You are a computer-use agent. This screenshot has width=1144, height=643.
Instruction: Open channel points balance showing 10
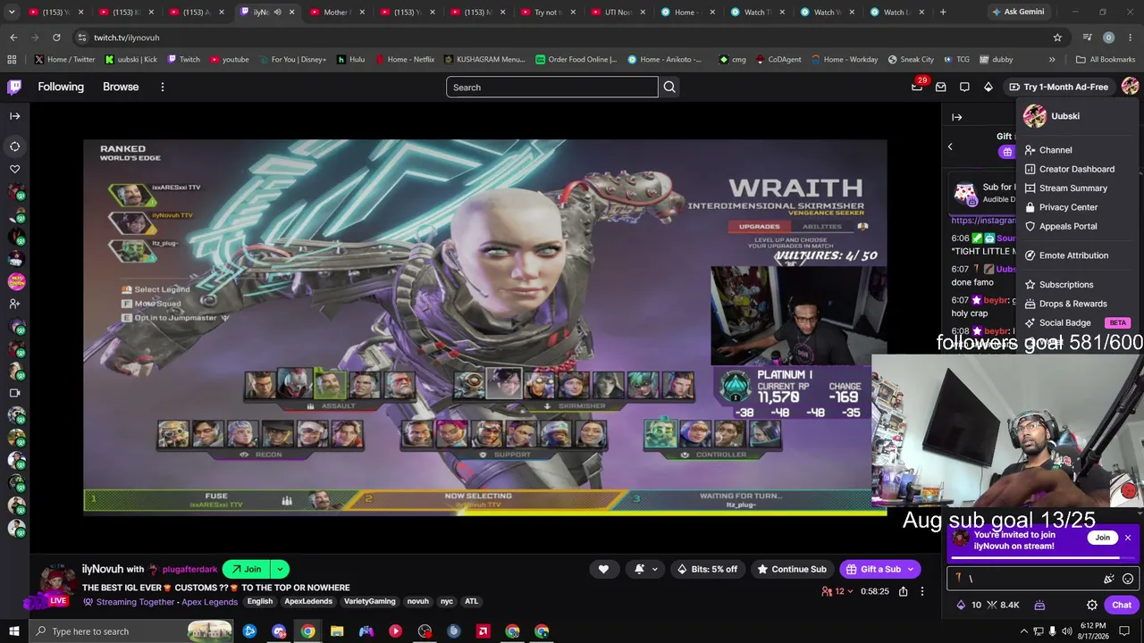969,605
